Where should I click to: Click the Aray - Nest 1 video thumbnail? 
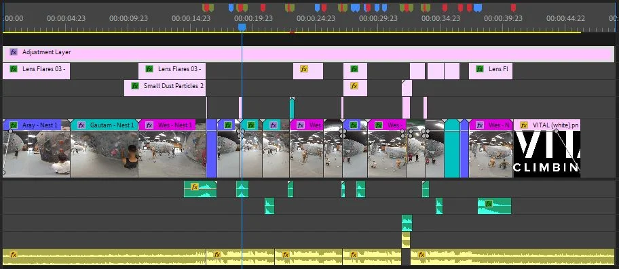(x=37, y=154)
